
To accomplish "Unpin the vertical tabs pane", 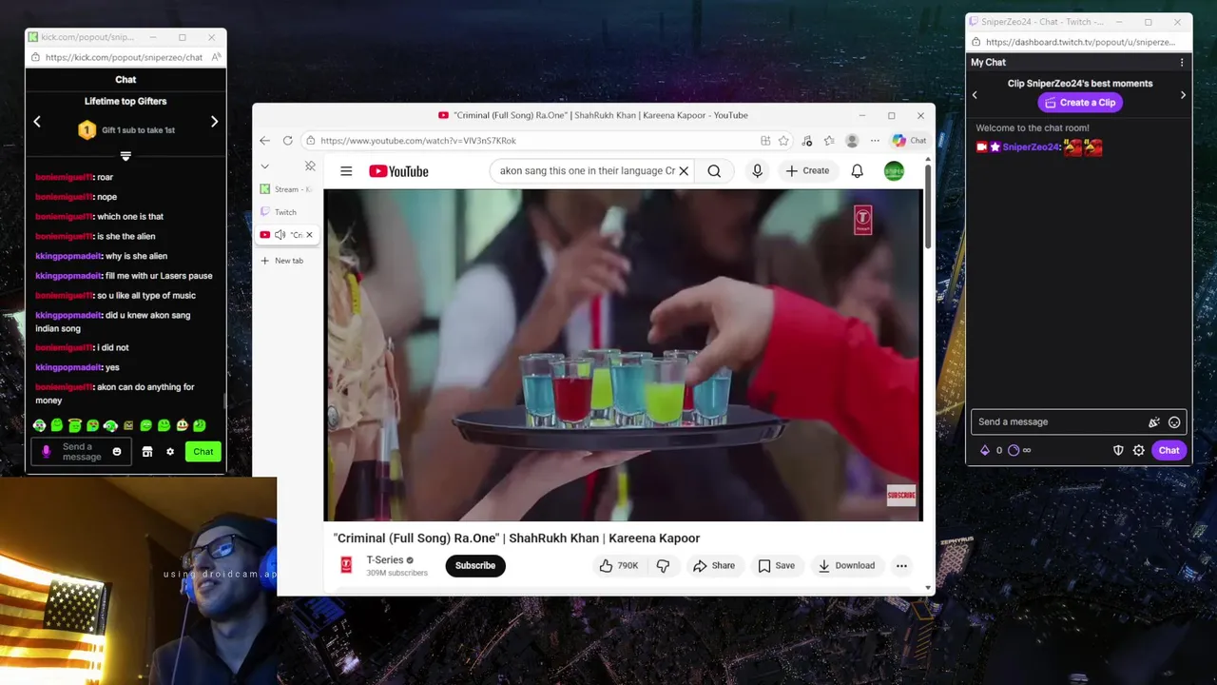I will pos(310,166).
